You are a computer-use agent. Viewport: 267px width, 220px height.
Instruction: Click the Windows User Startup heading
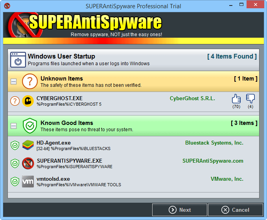coord(61,56)
